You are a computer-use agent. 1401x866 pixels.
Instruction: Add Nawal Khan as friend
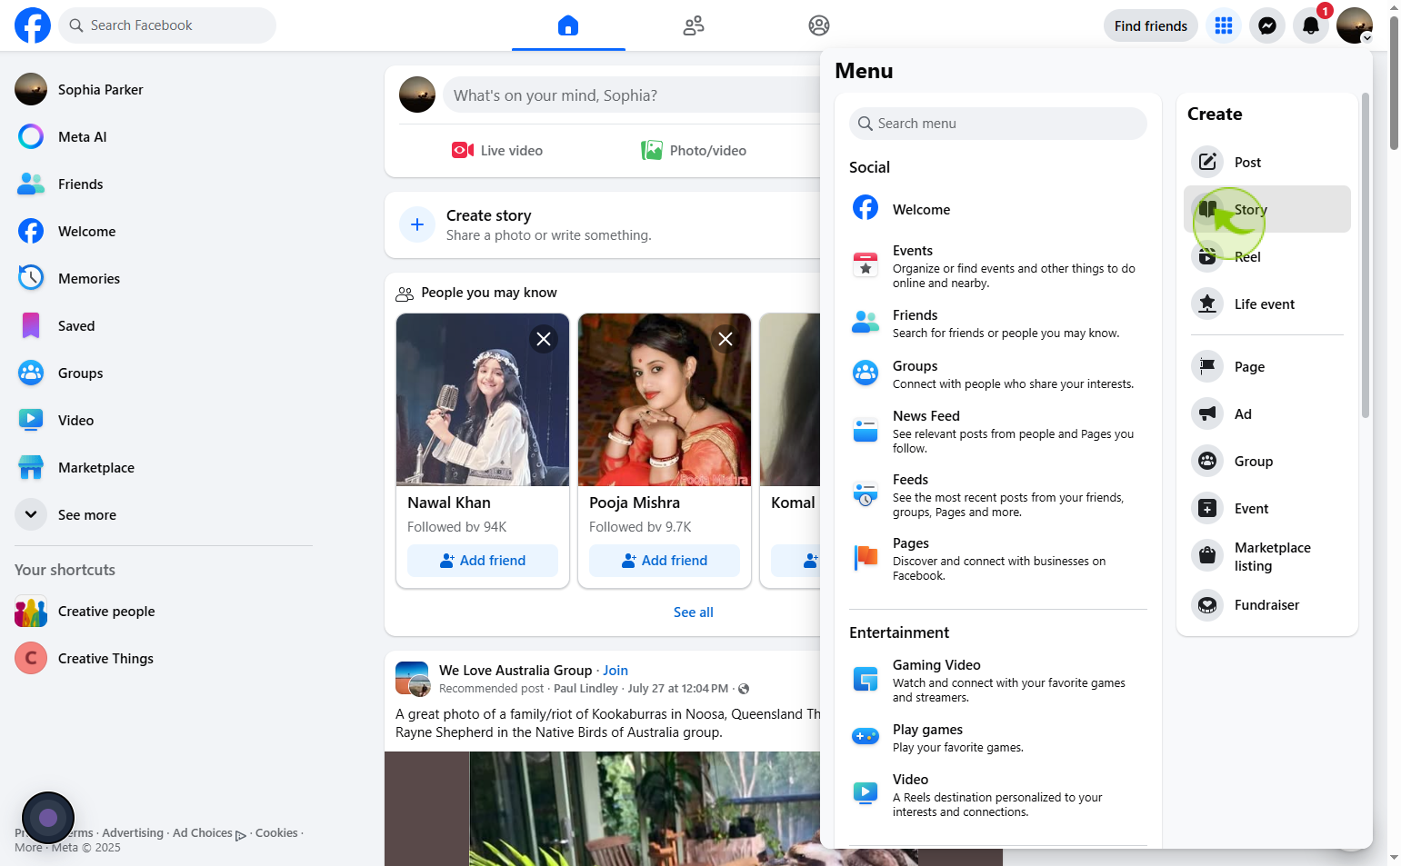point(483,561)
